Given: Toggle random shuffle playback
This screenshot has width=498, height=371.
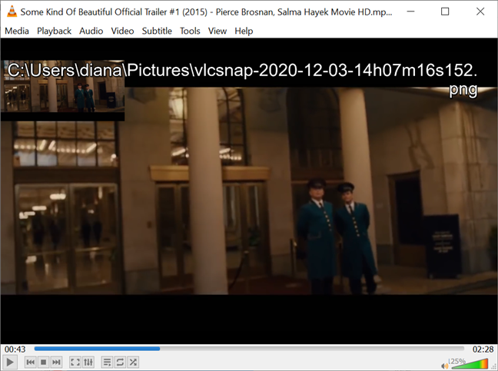Looking at the screenshot, I should pyautogui.click(x=133, y=362).
